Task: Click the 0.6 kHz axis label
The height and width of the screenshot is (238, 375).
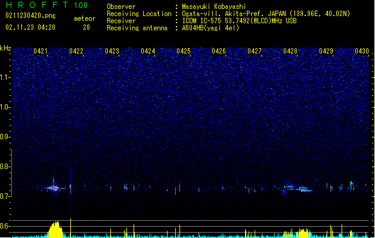Action: pyautogui.click(x=5, y=226)
